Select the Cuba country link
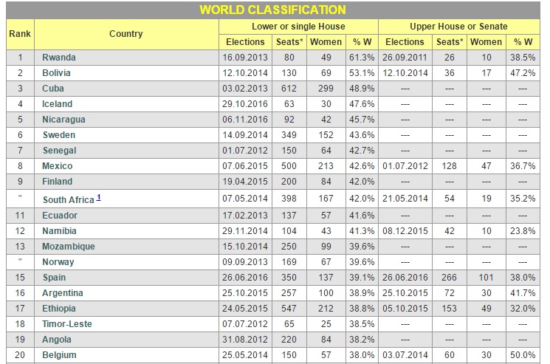 pyautogui.click(x=54, y=89)
